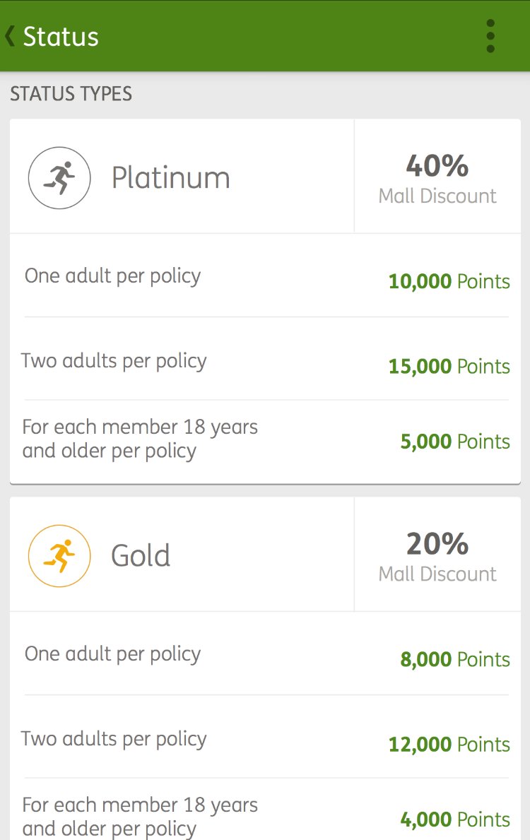Tap Gold One adult per policy row
530x840 pixels.
coord(265,653)
